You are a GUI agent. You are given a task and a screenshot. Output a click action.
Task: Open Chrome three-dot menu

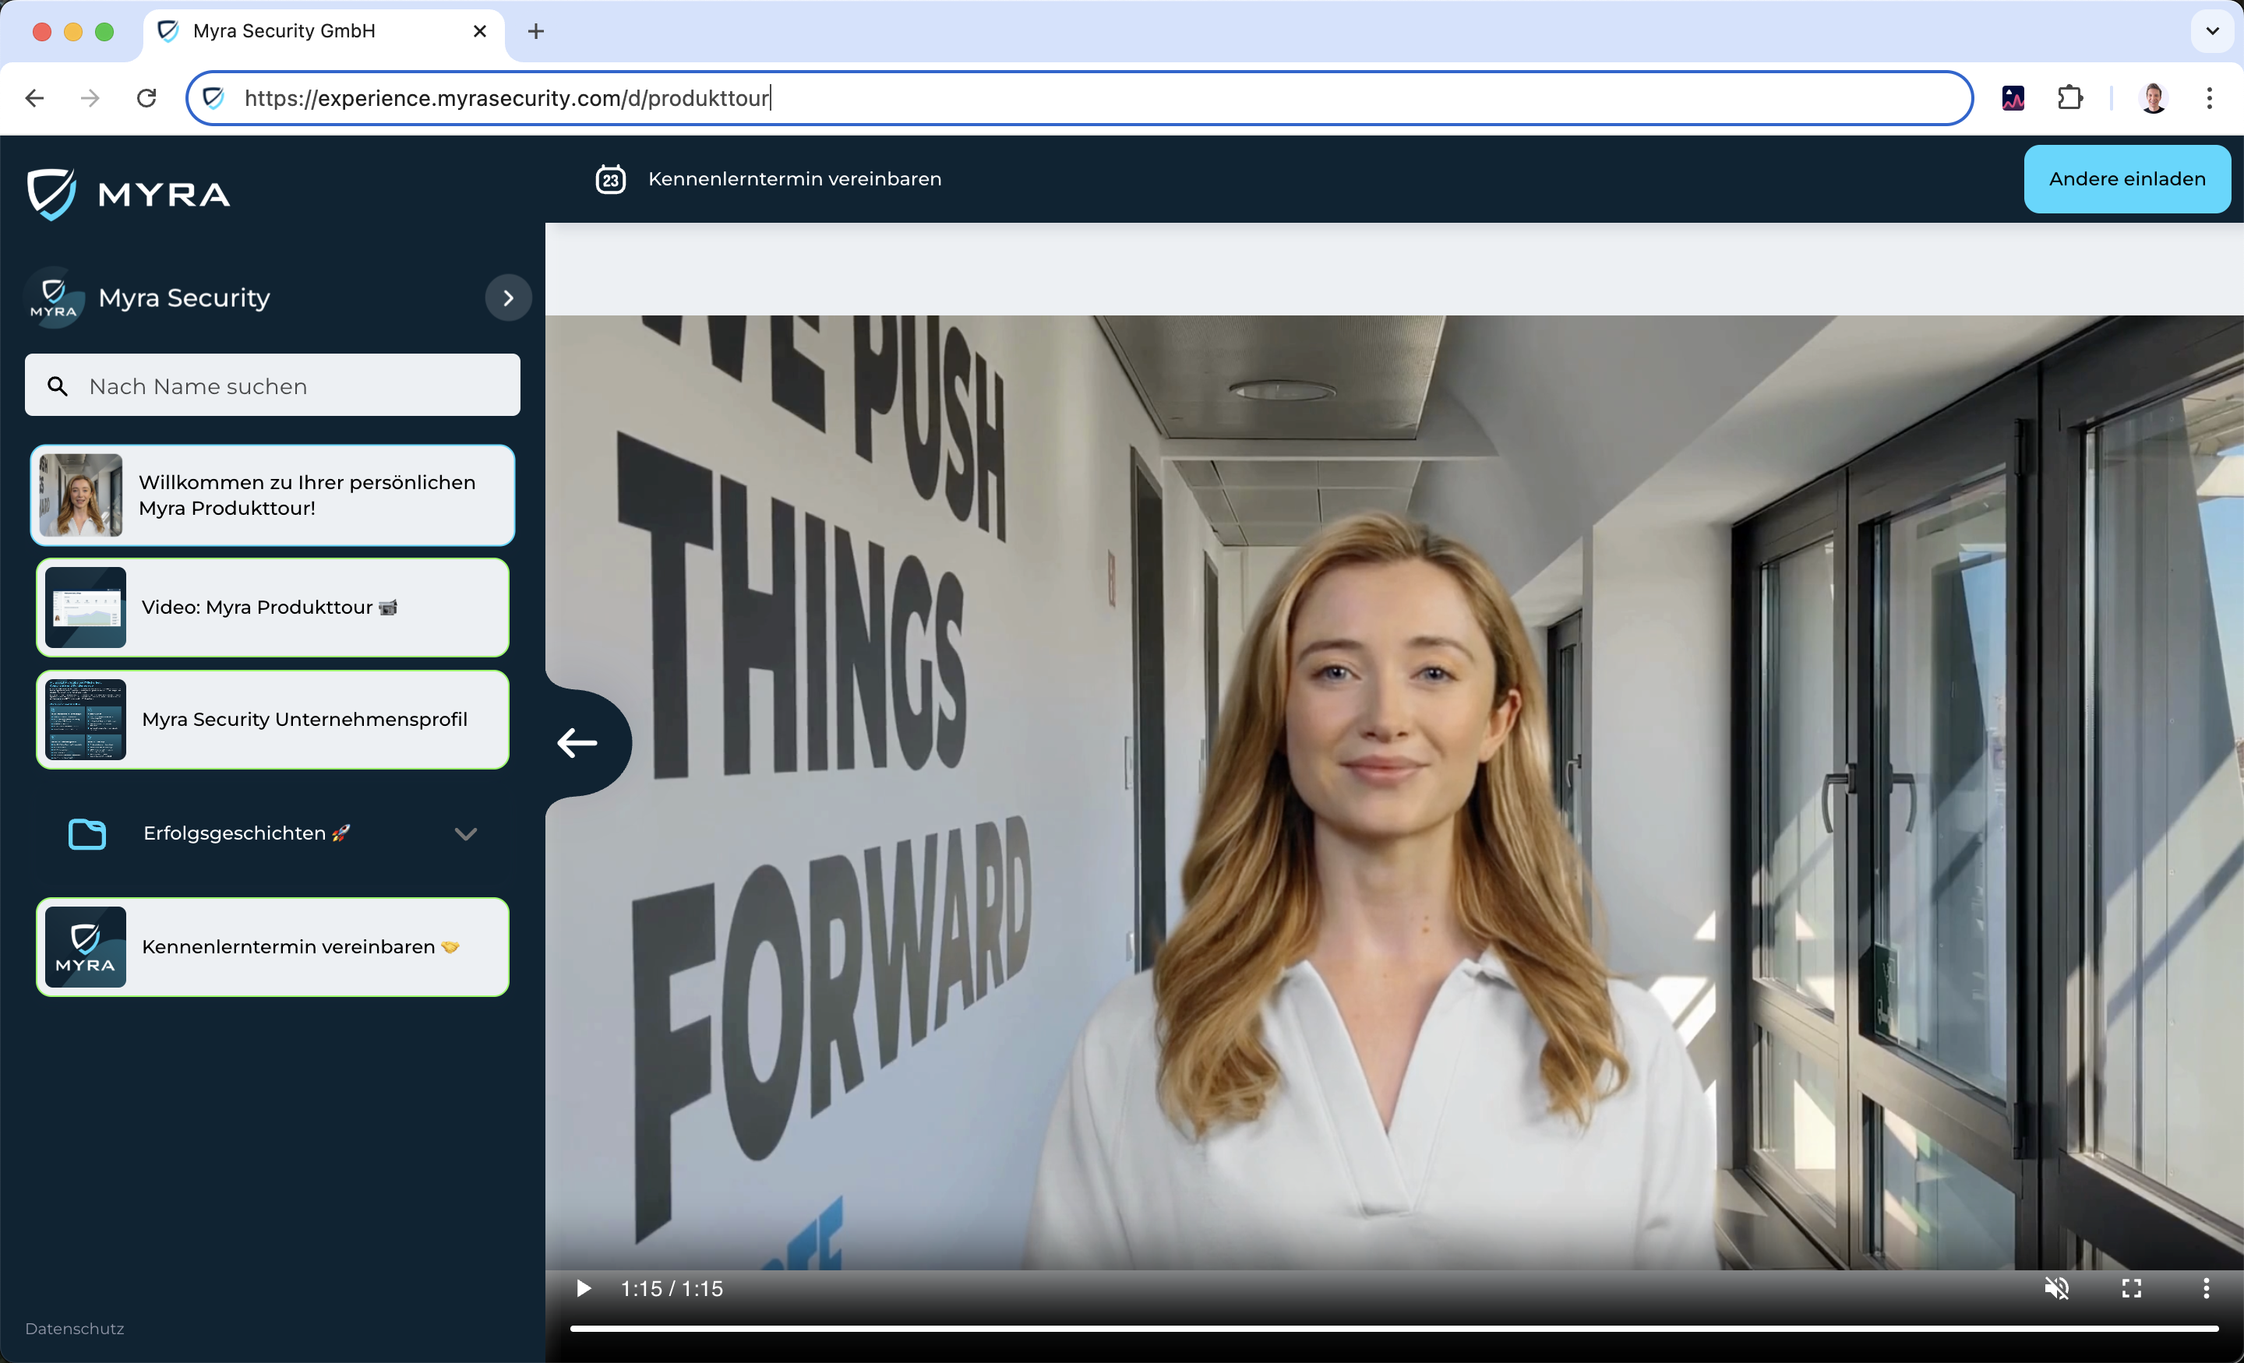point(2210,97)
